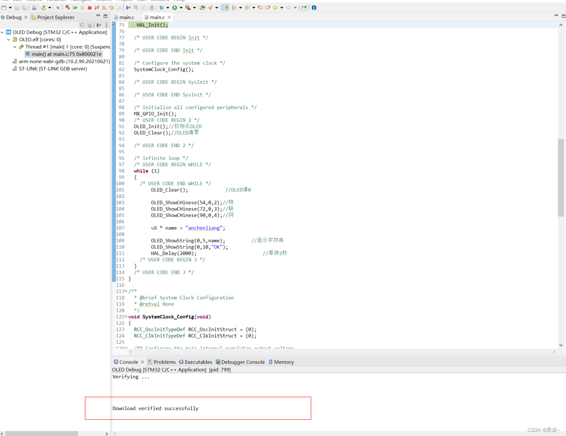
Task: Click the Step Return icon
Action: click(119, 8)
